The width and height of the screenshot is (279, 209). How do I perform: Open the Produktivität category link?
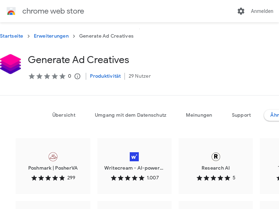click(x=105, y=76)
